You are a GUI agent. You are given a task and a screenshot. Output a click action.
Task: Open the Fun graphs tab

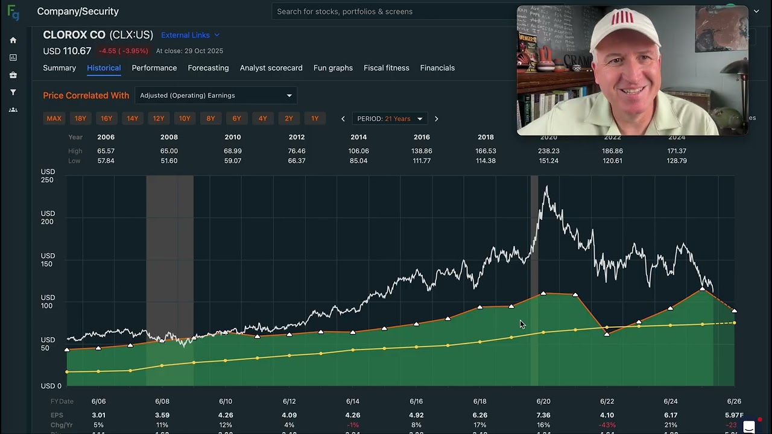(333, 68)
